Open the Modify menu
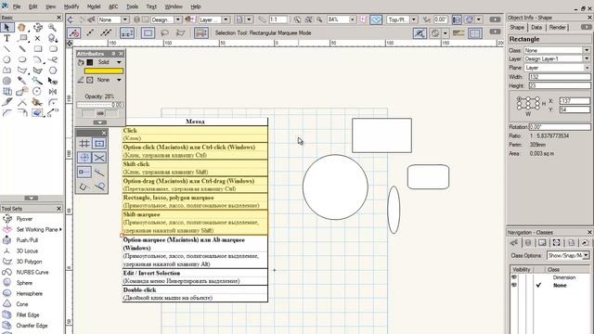Image resolution: width=594 pixels, height=334 pixels. [x=71, y=6]
